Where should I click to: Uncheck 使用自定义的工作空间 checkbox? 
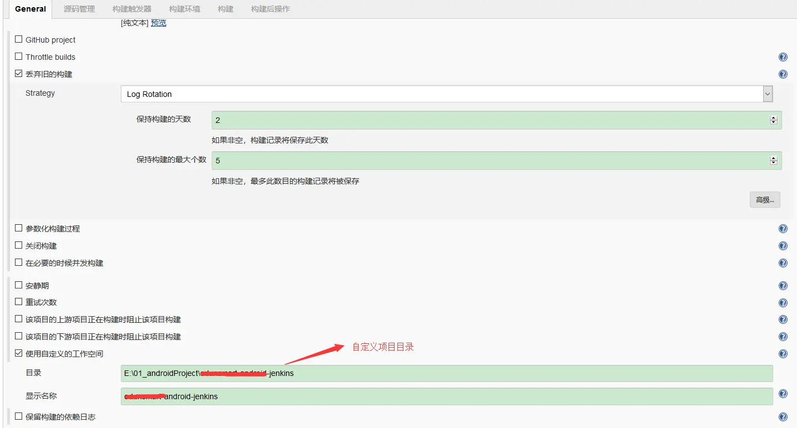19,353
